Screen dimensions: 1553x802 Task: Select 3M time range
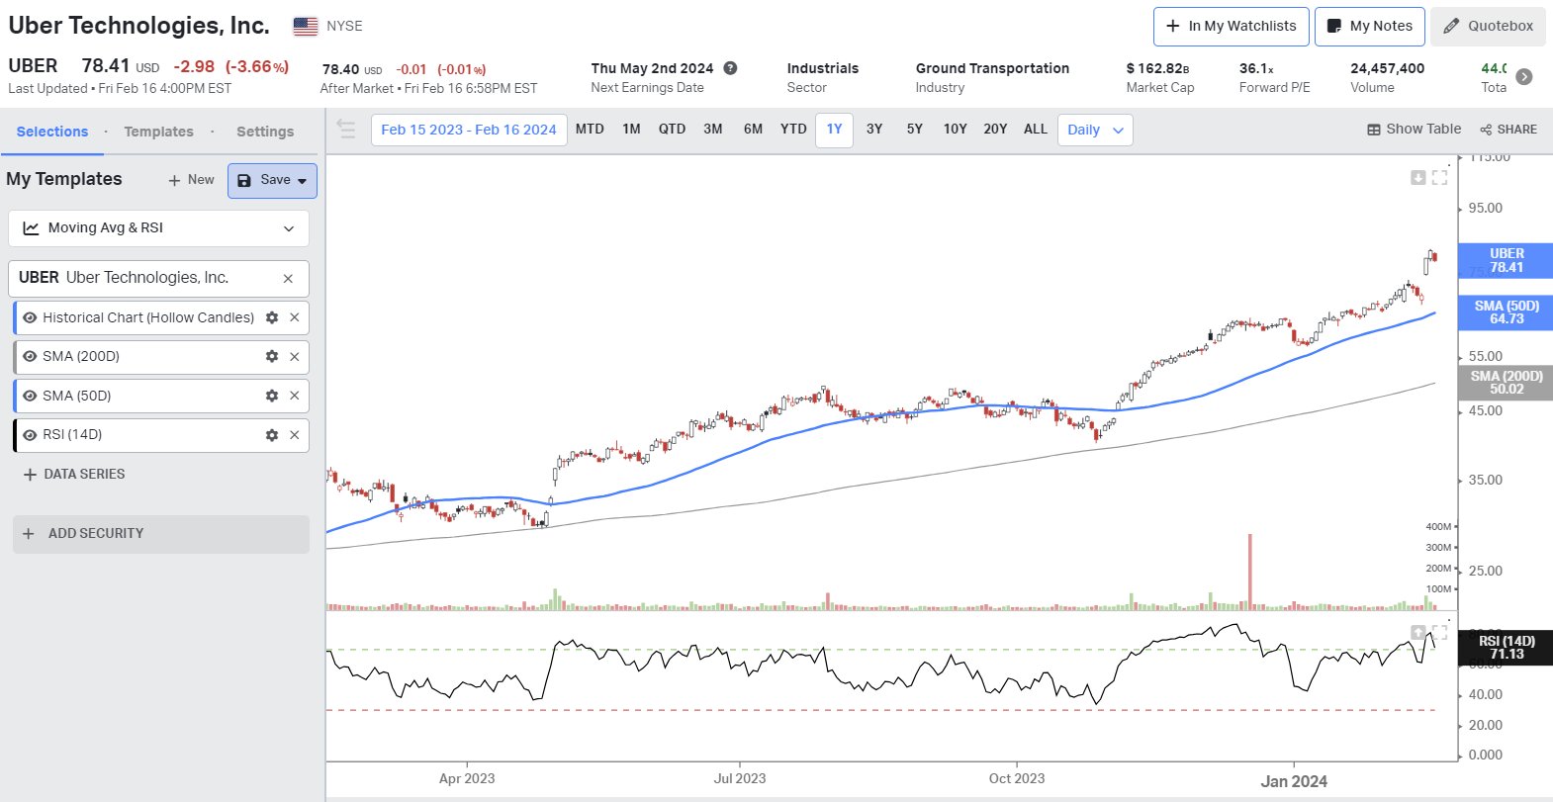click(x=712, y=130)
